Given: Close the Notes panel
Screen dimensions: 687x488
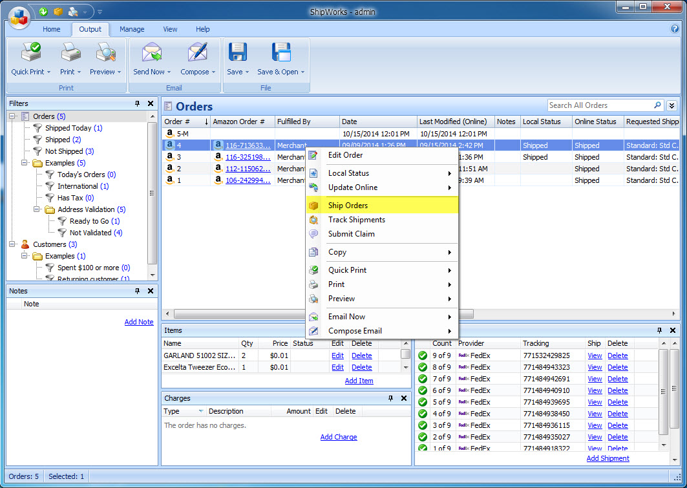Looking at the screenshot, I should click(151, 291).
